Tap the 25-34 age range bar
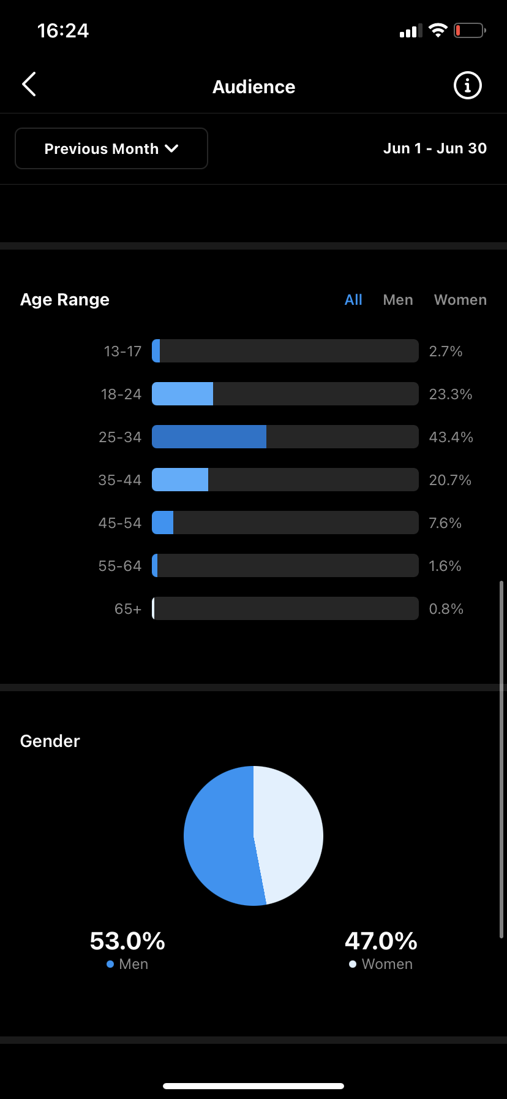Image resolution: width=507 pixels, height=1099 pixels. click(285, 437)
